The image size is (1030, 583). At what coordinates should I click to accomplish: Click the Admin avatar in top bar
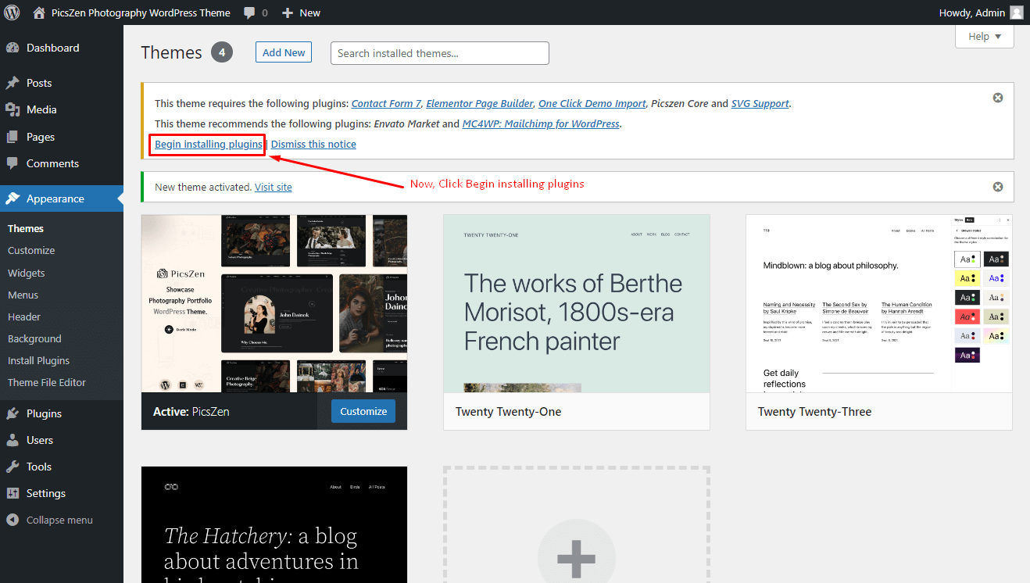tap(1016, 13)
